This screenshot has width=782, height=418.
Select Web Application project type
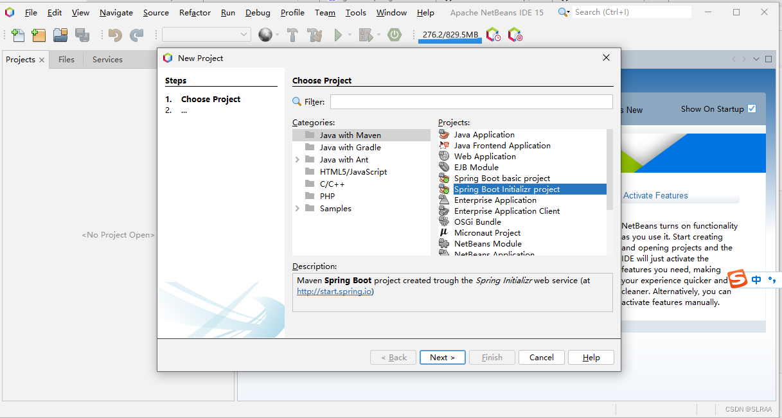tap(484, 156)
